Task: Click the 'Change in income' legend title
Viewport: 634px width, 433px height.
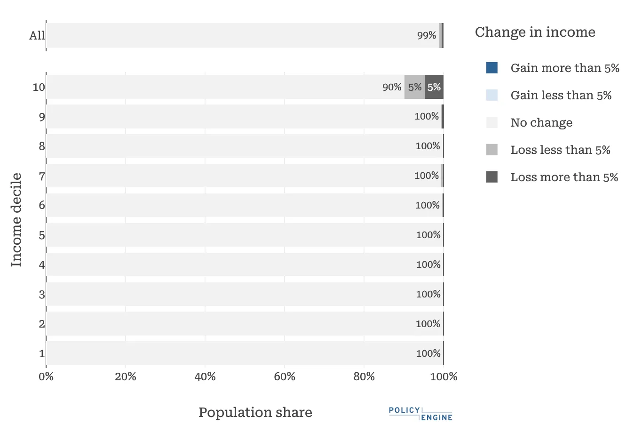Action: point(535,32)
